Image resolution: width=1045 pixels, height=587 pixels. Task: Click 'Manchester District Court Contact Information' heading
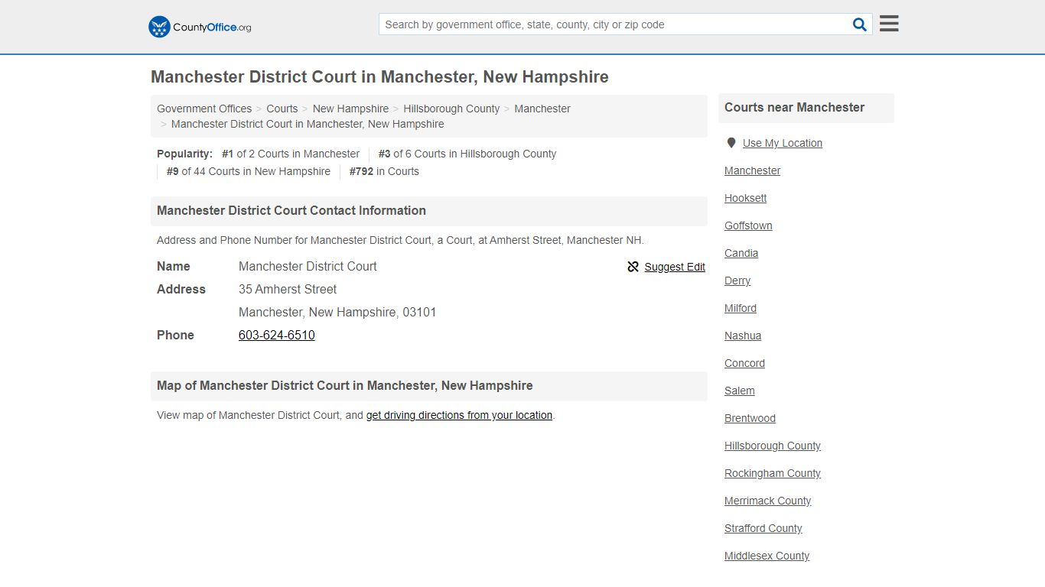(291, 210)
